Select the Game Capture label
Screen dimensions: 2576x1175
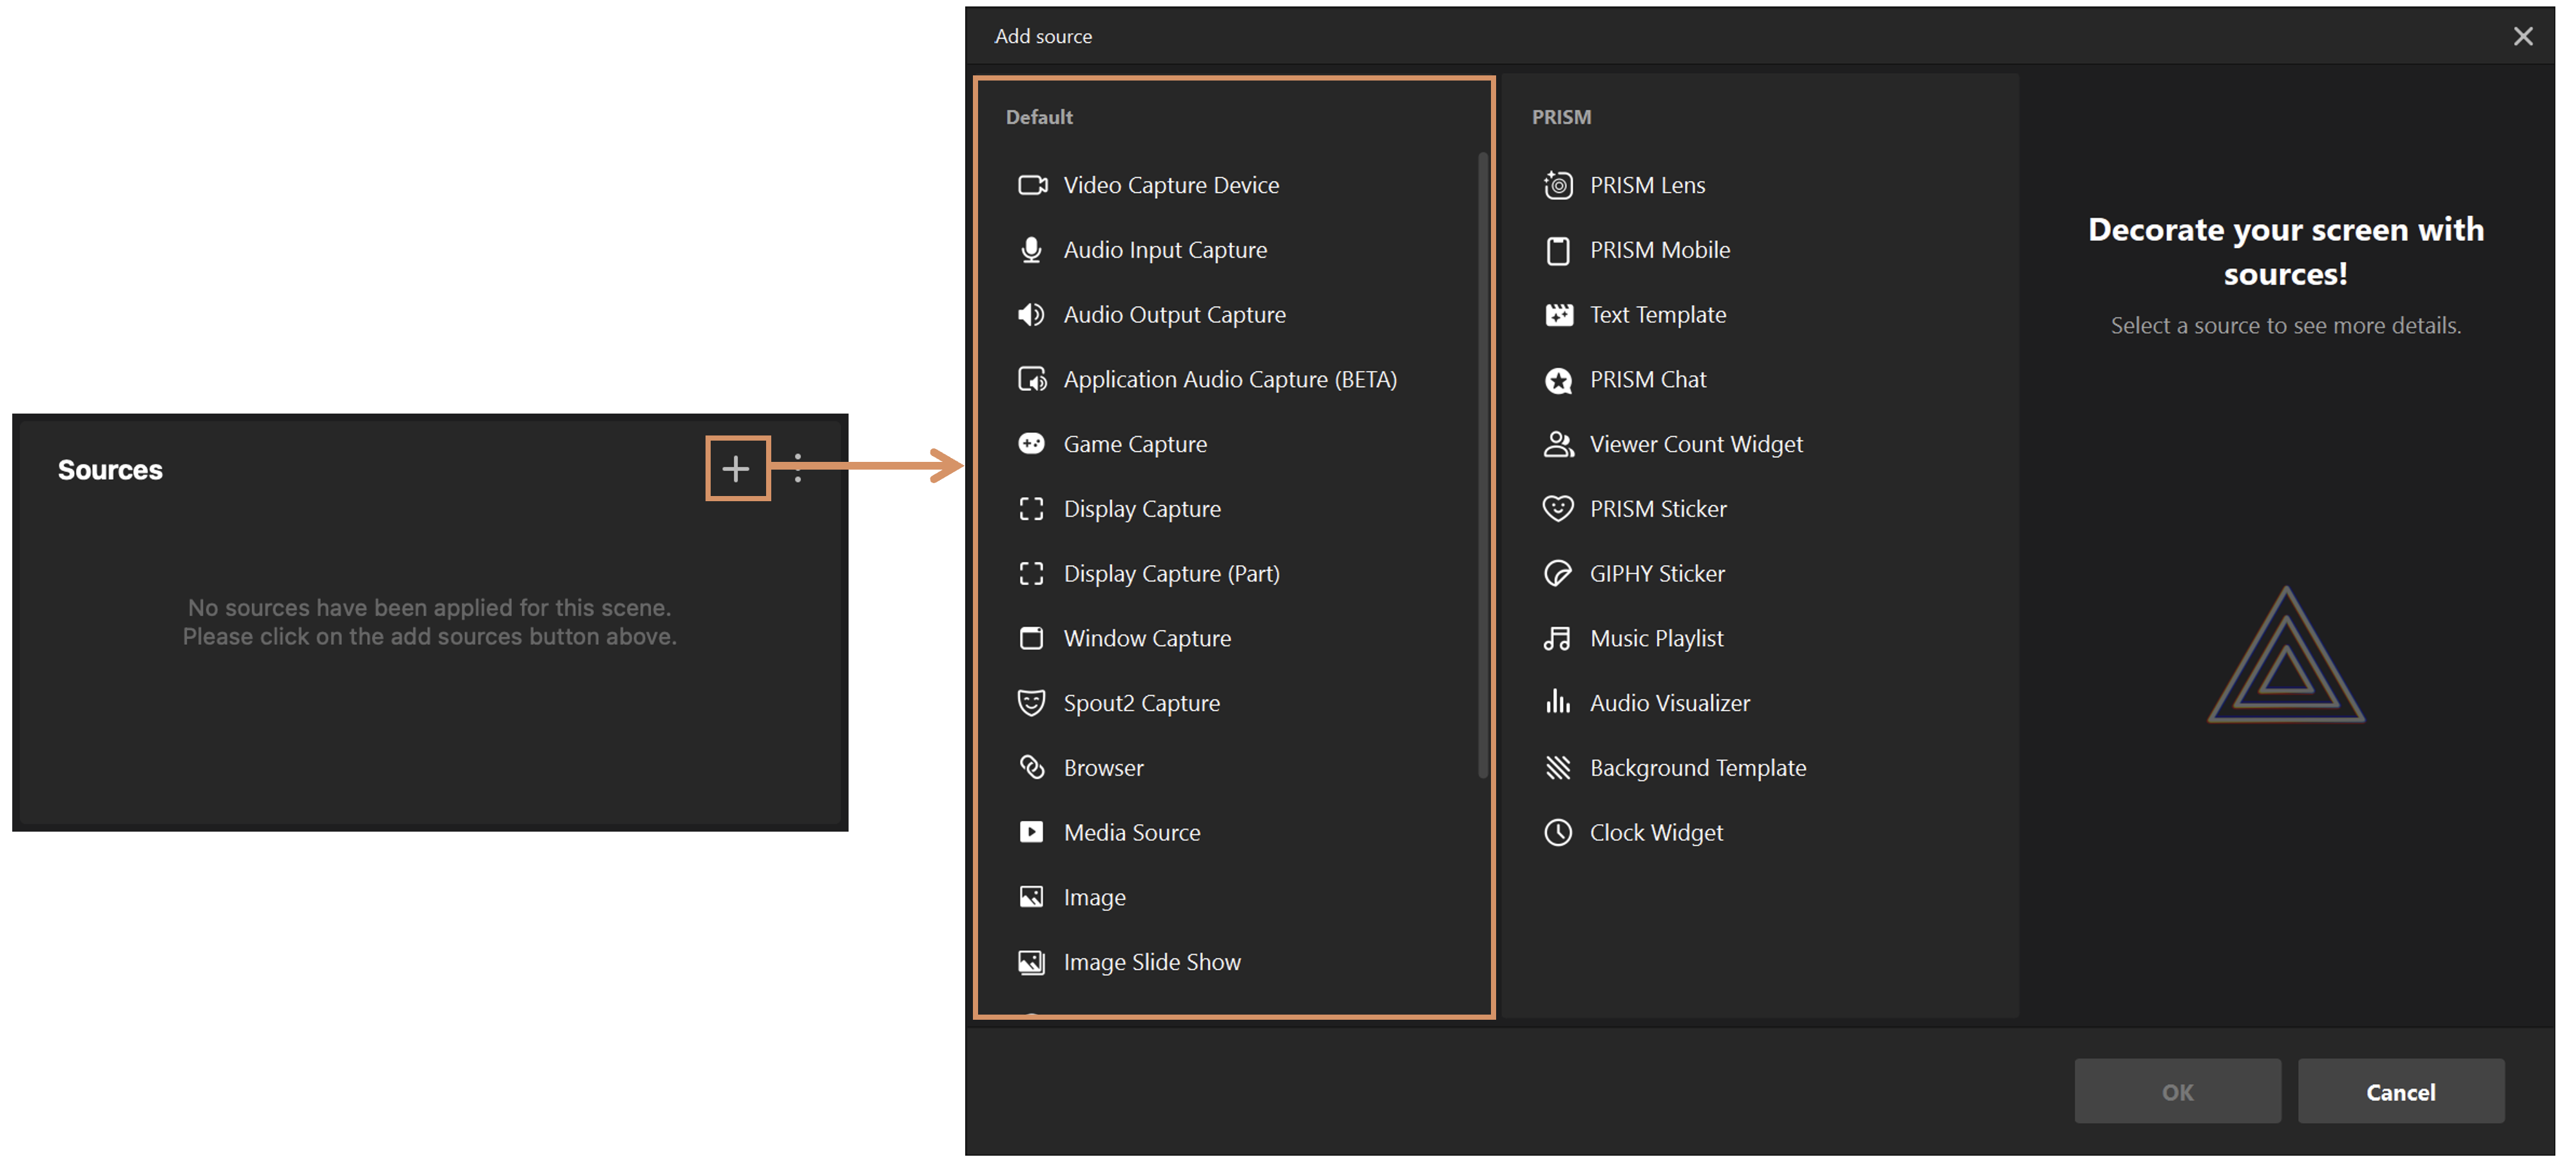tap(1135, 444)
